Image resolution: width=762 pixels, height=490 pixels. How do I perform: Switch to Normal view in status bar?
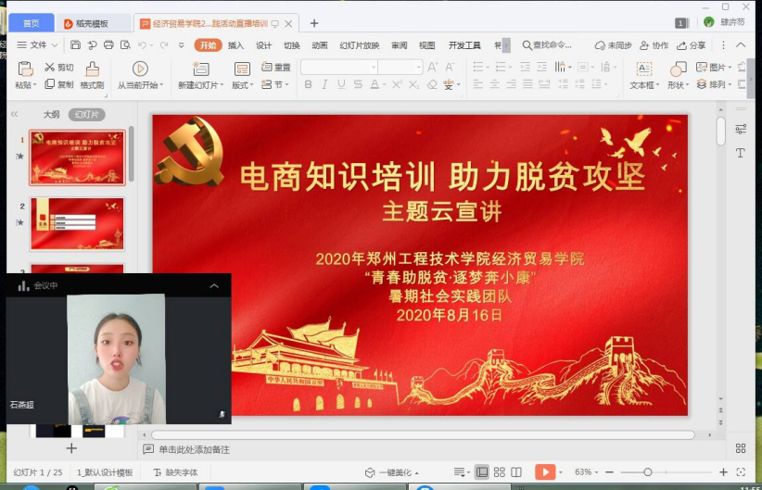[x=482, y=472]
